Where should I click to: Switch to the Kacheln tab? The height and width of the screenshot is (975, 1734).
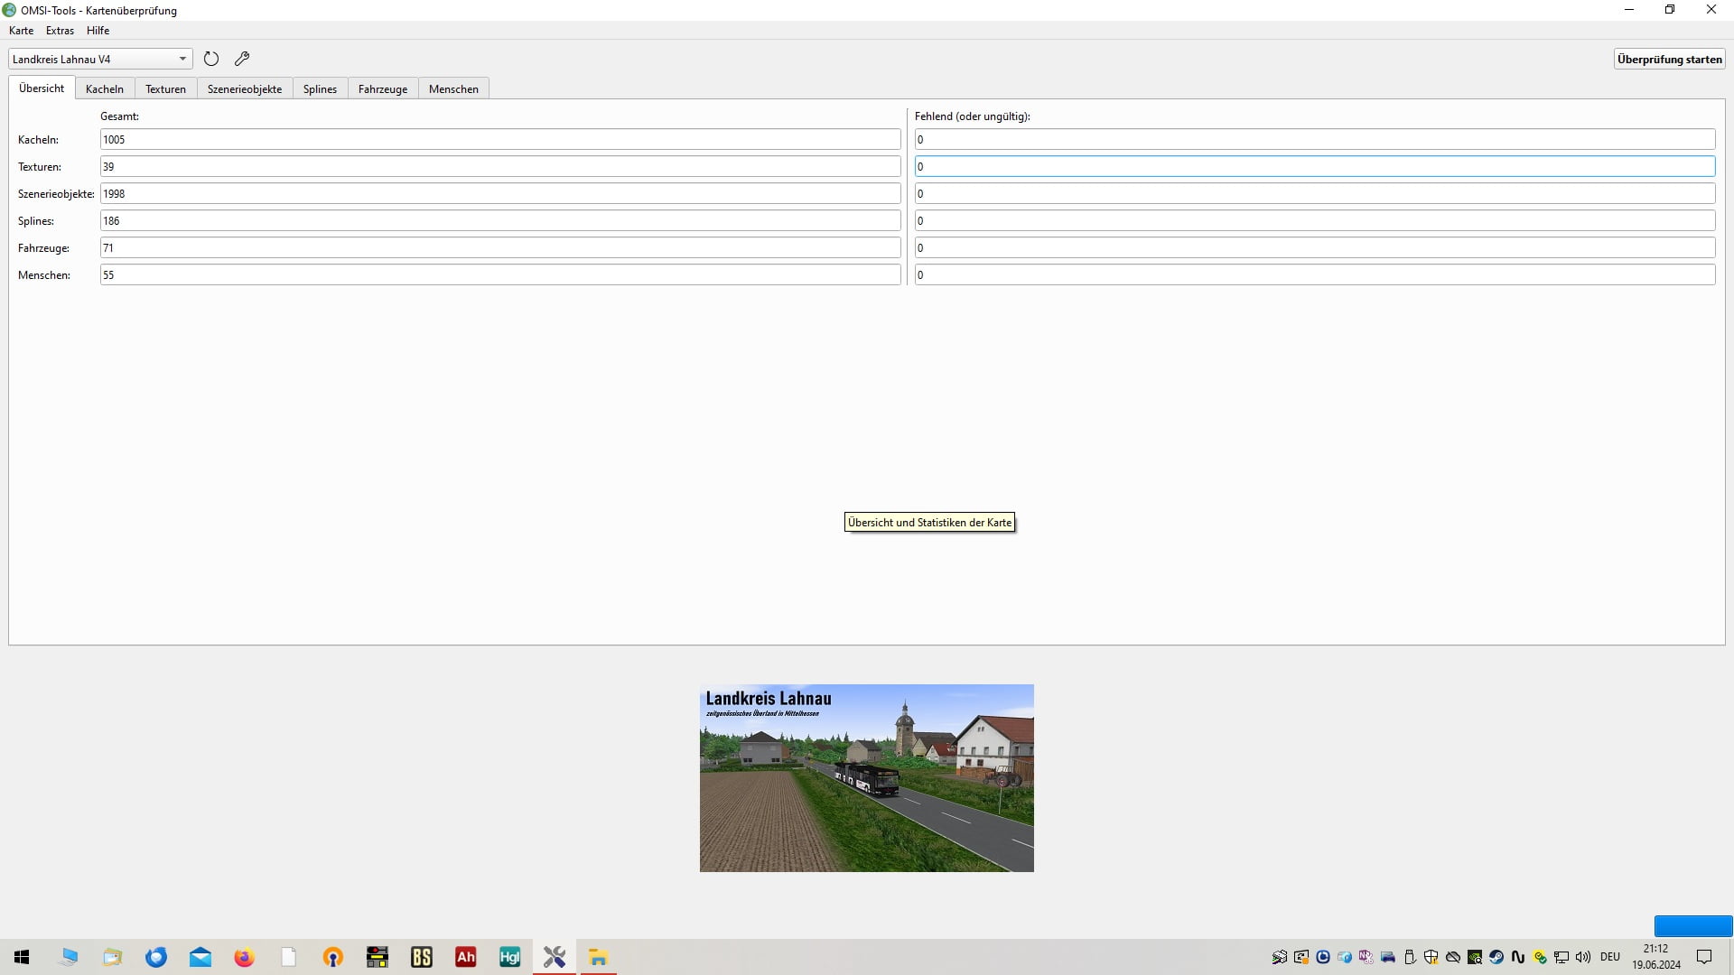[x=105, y=88]
